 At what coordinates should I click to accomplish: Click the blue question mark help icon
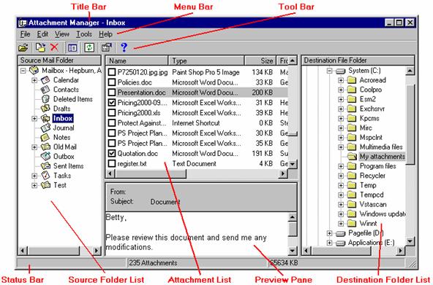pyautogui.click(x=124, y=47)
